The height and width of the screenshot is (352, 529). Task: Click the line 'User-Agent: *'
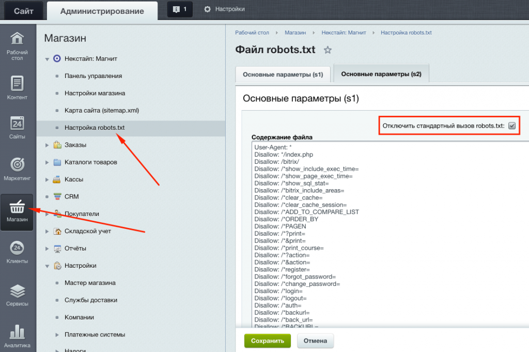tap(273, 147)
